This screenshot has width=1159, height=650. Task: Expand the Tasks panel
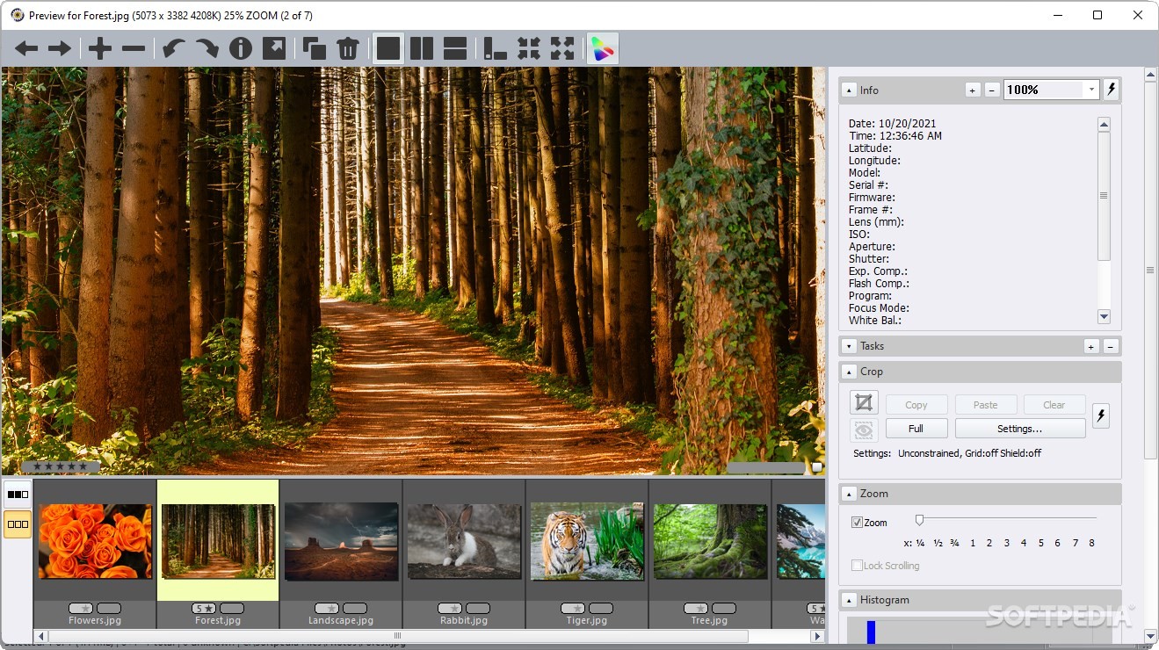pos(848,346)
